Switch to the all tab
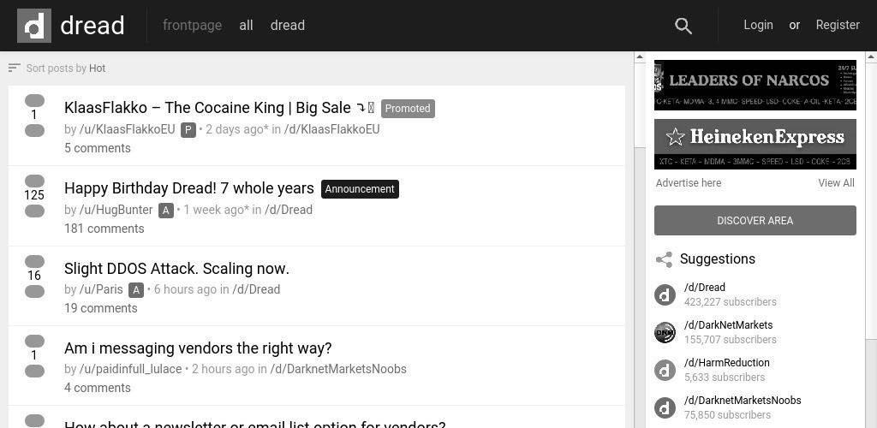The width and height of the screenshot is (877, 428). 246,25
